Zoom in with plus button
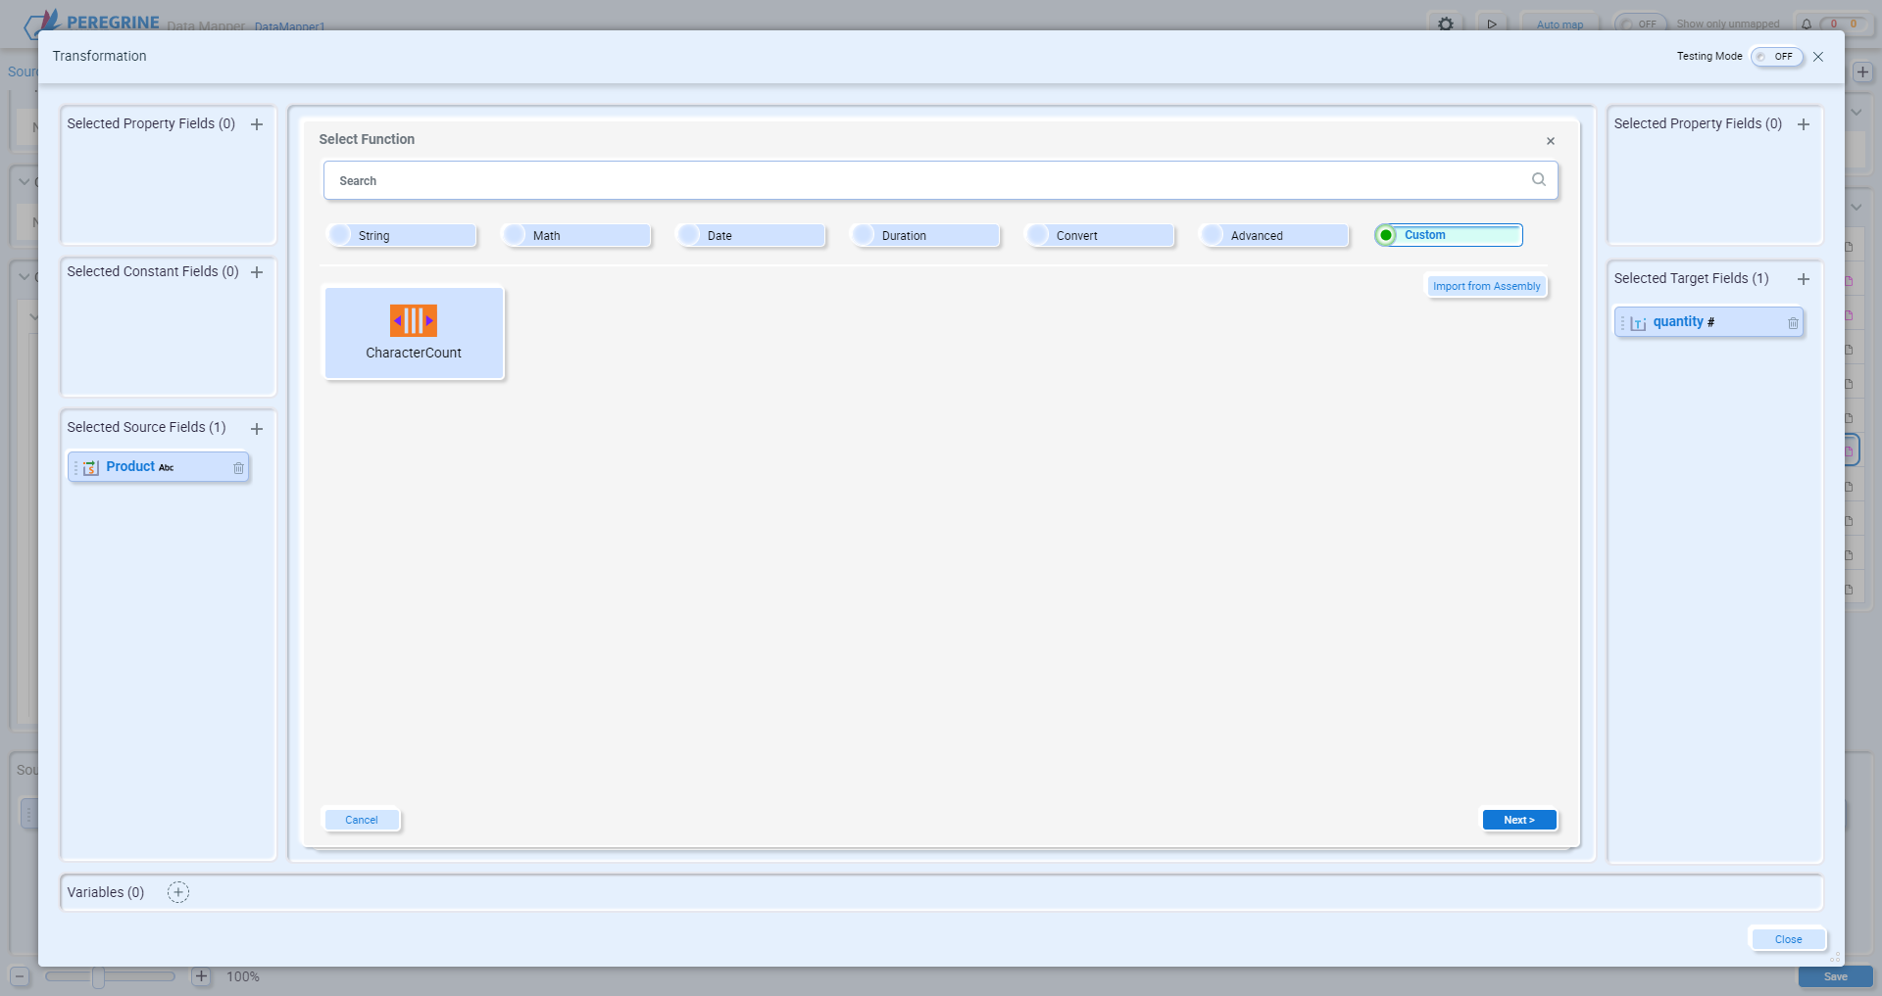The height and width of the screenshot is (996, 1882). (x=201, y=976)
